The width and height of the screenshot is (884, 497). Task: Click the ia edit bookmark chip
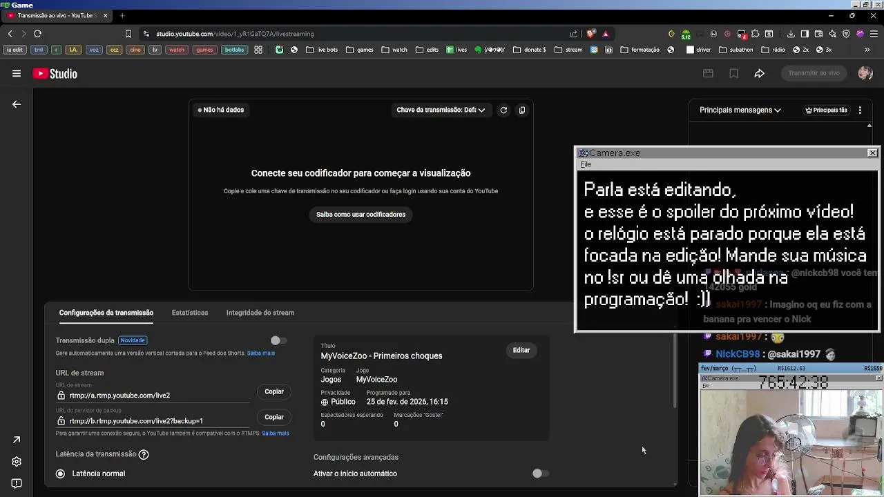pos(15,50)
